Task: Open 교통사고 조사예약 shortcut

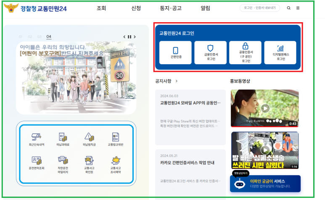Action: 116,165
